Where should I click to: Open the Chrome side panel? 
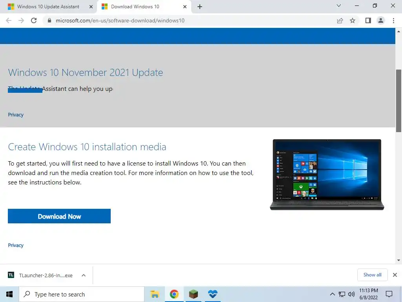(368, 20)
